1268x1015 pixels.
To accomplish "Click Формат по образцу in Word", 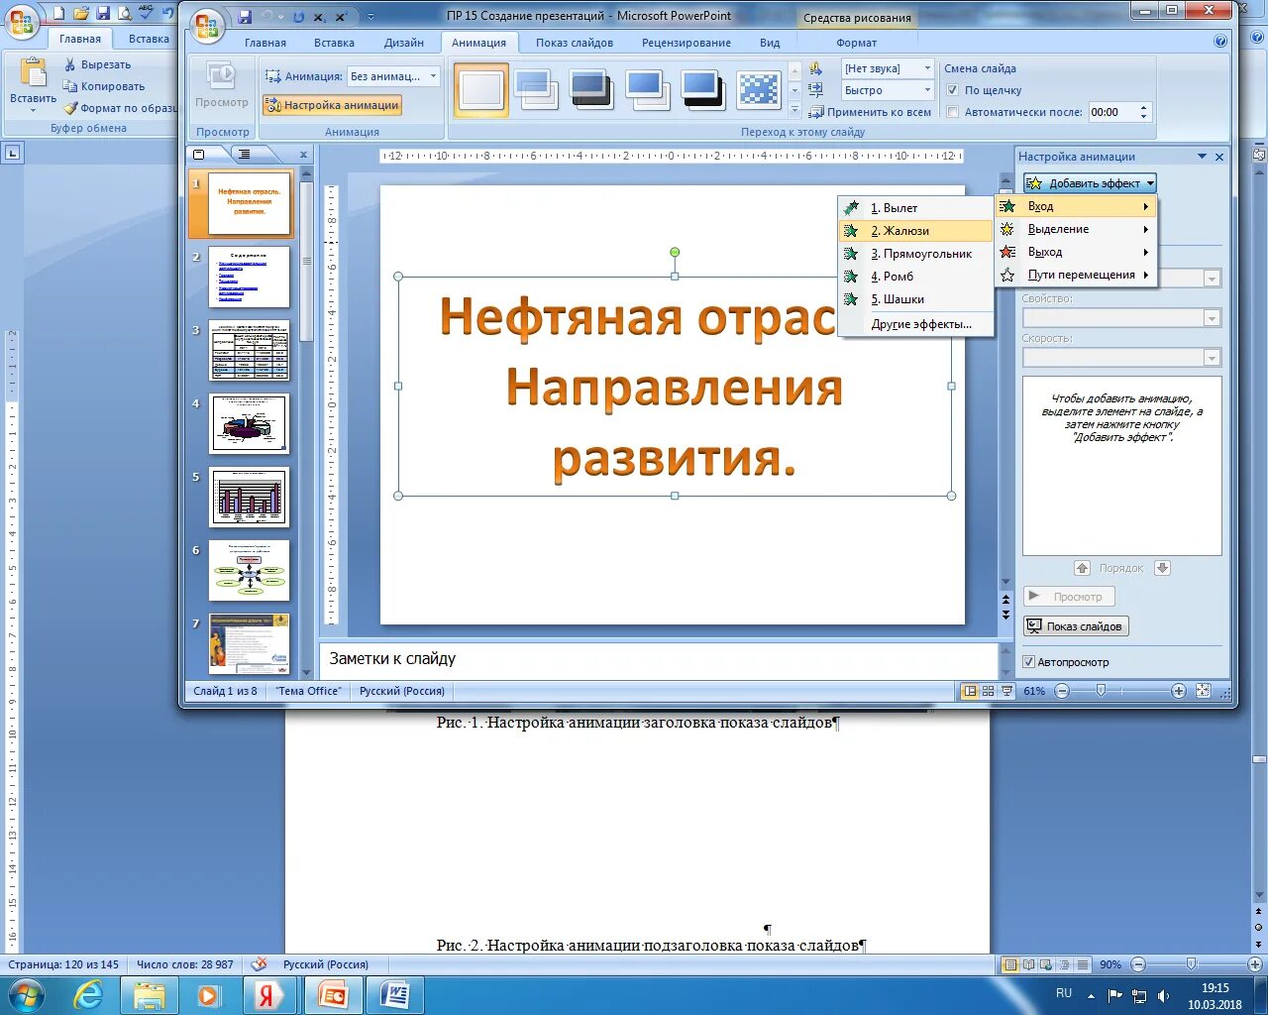I will click(120, 108).
